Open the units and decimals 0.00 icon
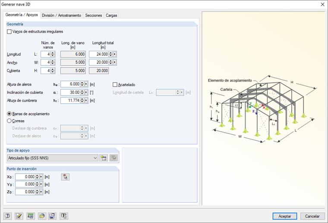 [31, 216]
